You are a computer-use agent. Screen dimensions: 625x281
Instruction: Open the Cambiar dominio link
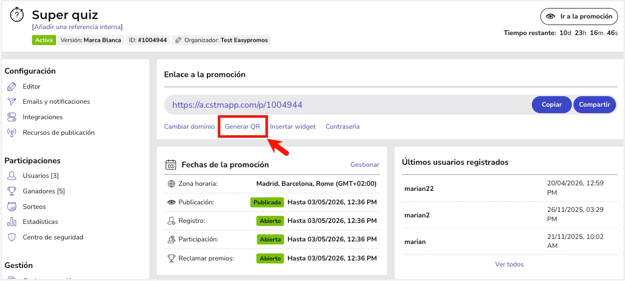[189, 127]
